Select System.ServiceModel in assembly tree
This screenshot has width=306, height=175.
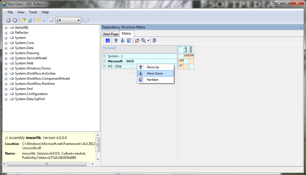point(31,58)
